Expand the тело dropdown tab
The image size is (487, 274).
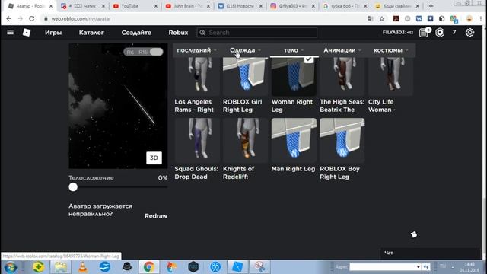[x=294, y=50]
